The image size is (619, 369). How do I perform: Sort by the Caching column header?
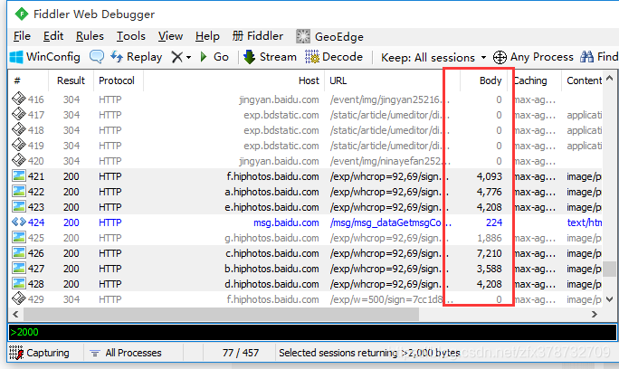tap(534, 80)
